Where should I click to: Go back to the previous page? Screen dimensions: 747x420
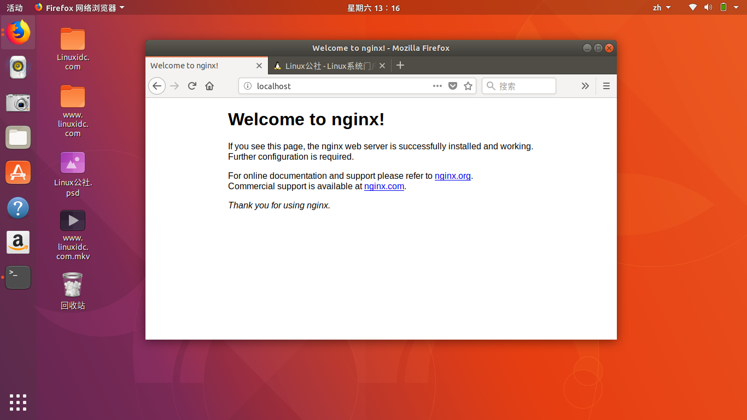[x=157, y=86]
